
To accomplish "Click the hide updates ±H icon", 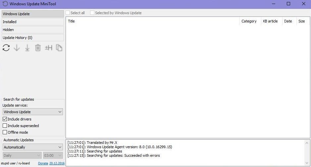I will click(x=48, y=48).
